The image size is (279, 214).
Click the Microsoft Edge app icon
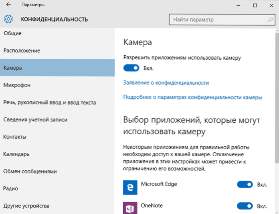(130, 188)
